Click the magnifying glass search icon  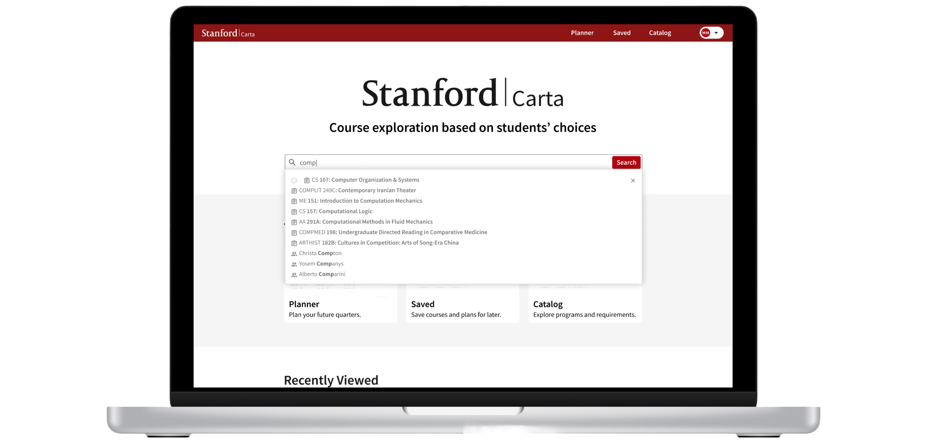tap(292, 162)
